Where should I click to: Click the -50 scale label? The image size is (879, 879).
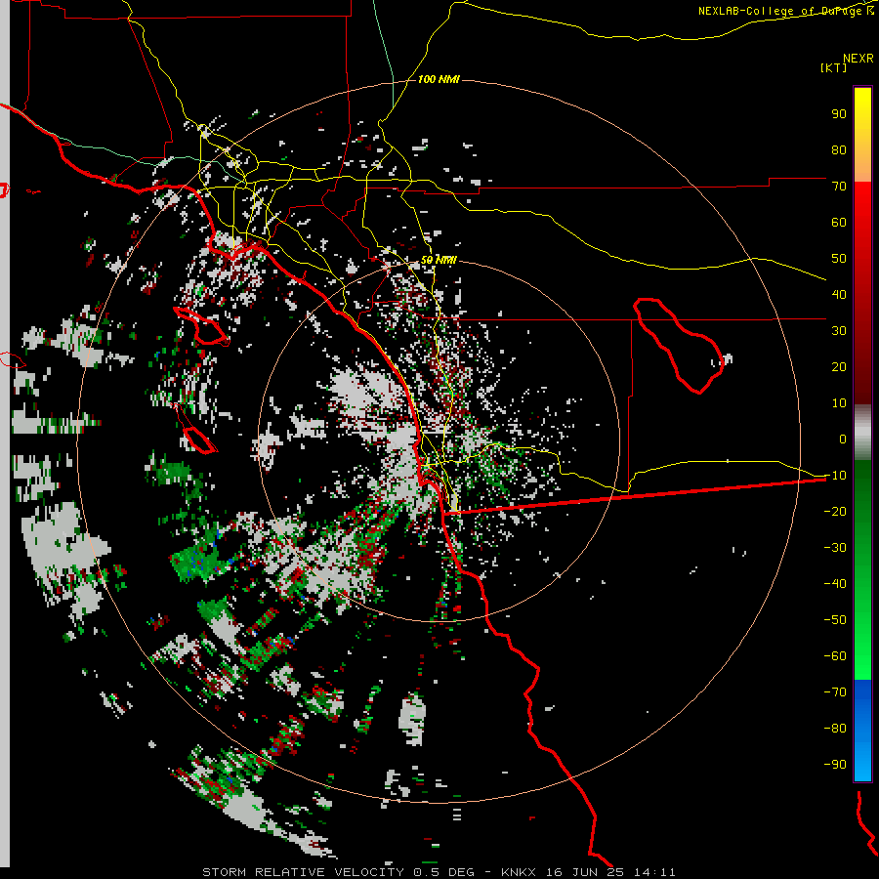click(x=835, y=620)
